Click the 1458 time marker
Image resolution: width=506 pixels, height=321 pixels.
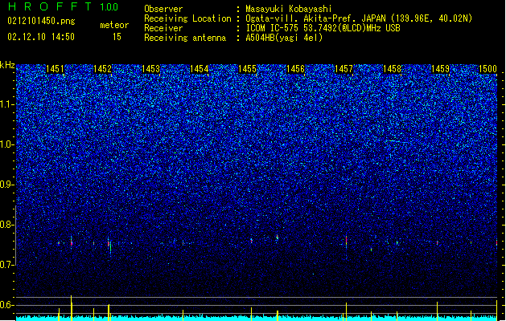[392, 69]
